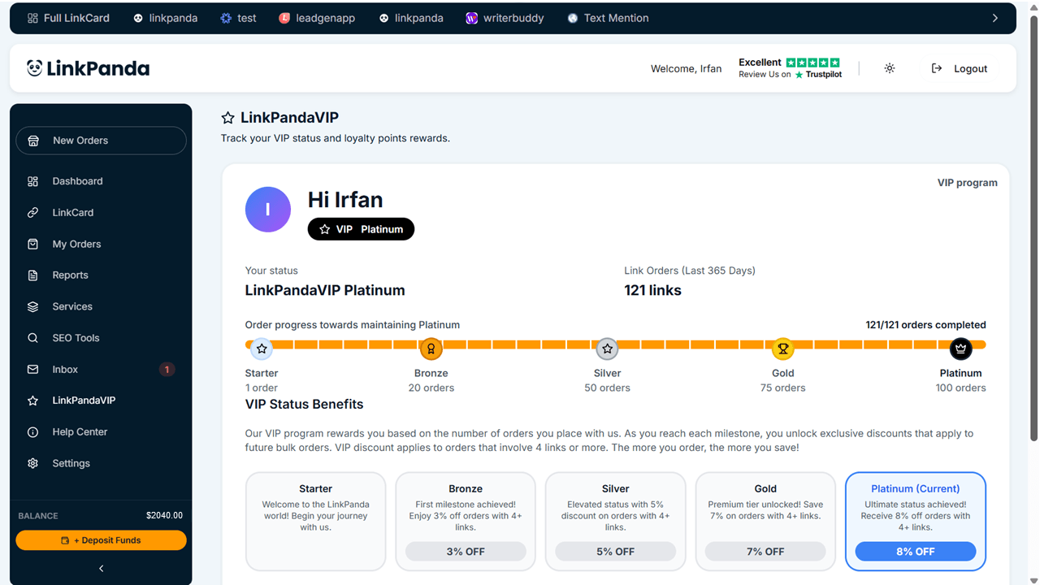Open the Services menu item
Viewport: 1040px width, 585px height.
click(x=101, y=307)
